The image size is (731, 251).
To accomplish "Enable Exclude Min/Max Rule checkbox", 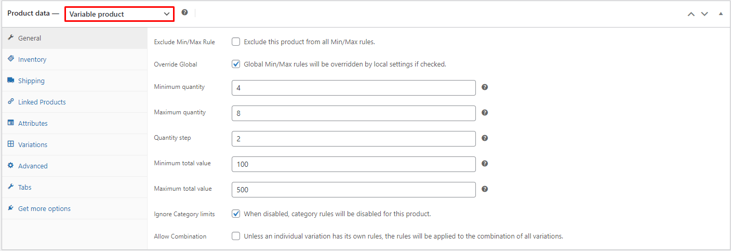I will tap(236, 42).
